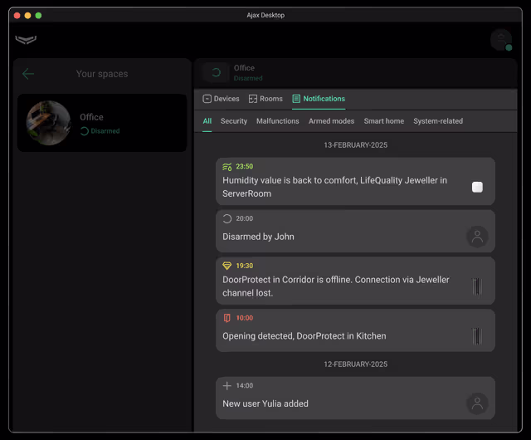Click the Office disarmed status icon in header
The image size is (531, 440).
(x=216, y=73)
